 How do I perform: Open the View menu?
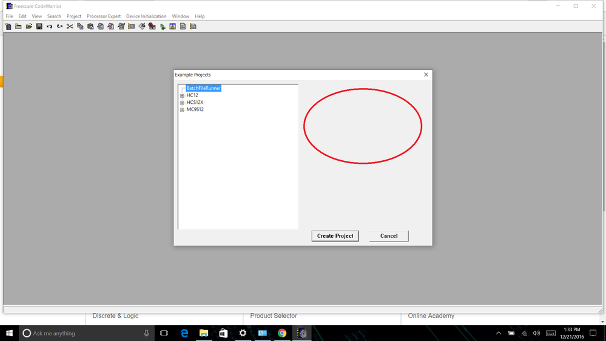click(x=37, y=16)
